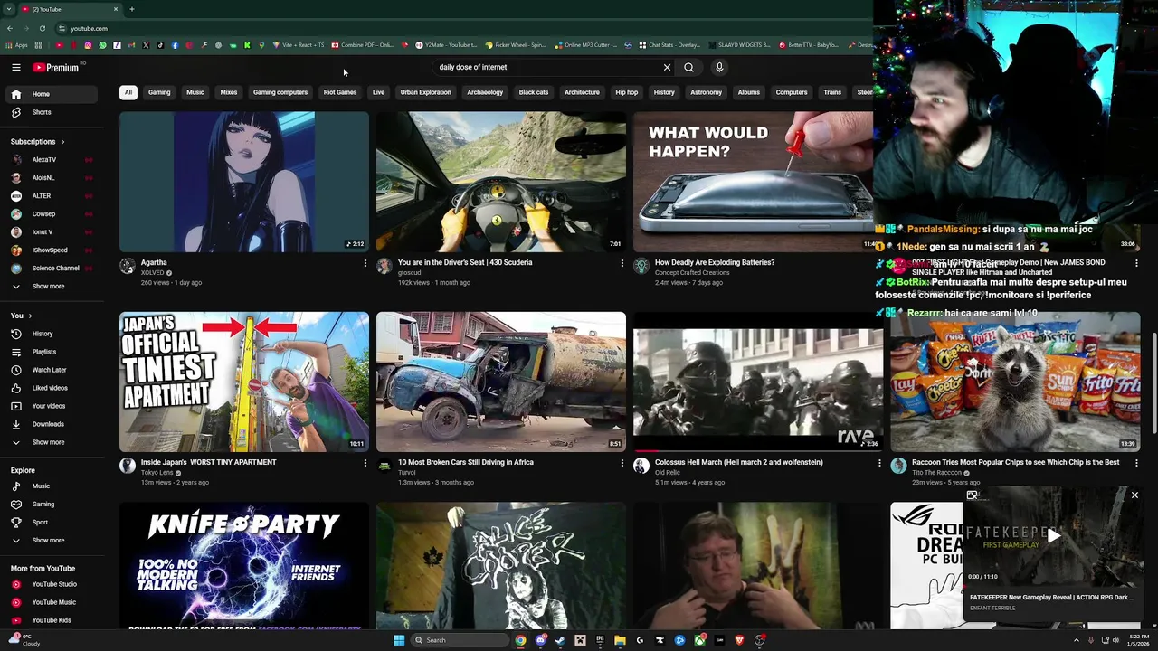
Task: Show hidden system tray icons
Action: click(1077, 640)
